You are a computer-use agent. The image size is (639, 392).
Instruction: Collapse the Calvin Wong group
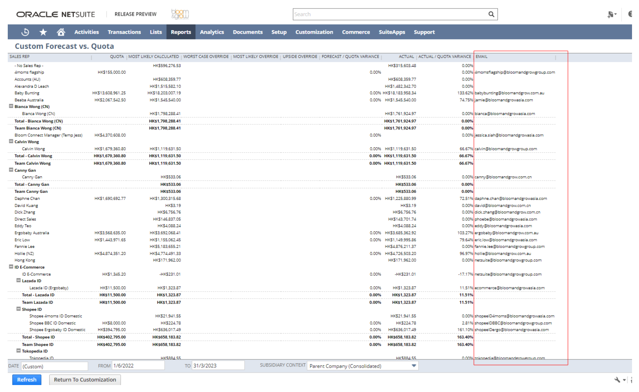point(11,141)
